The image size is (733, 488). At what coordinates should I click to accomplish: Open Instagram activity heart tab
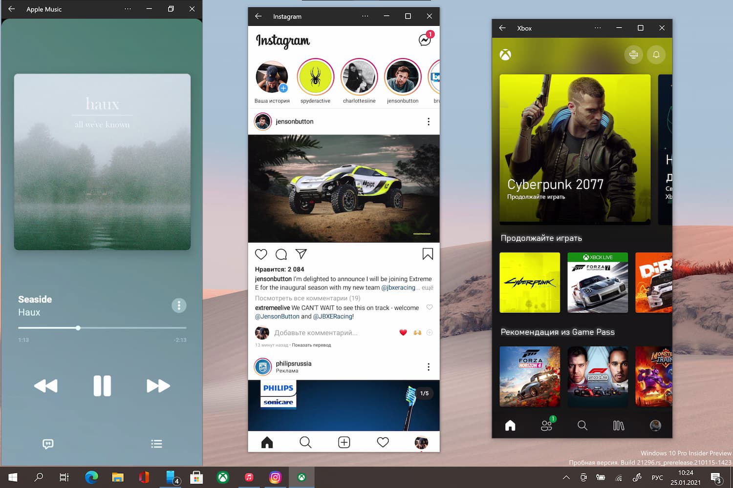pyautogui.click(x=383, y=442)
